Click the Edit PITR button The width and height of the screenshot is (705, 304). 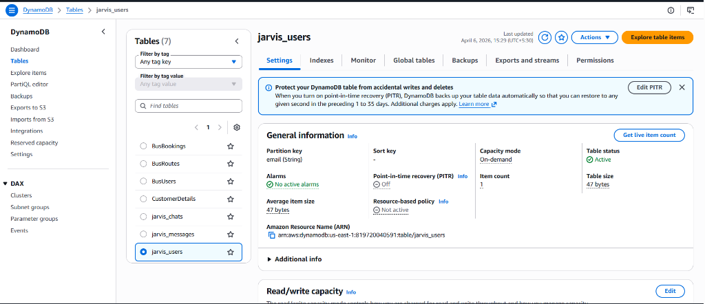[x=649, y=87]
